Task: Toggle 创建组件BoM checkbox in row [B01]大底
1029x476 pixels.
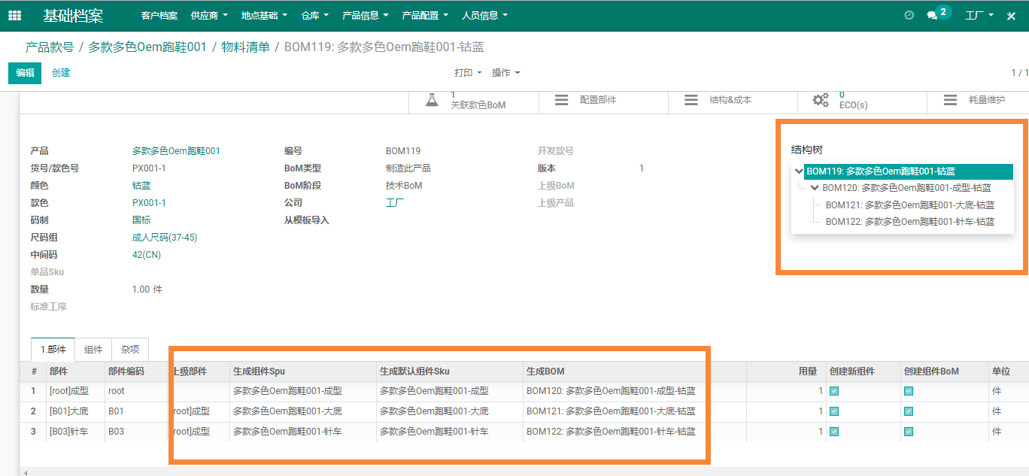Action: click(909, 411)
